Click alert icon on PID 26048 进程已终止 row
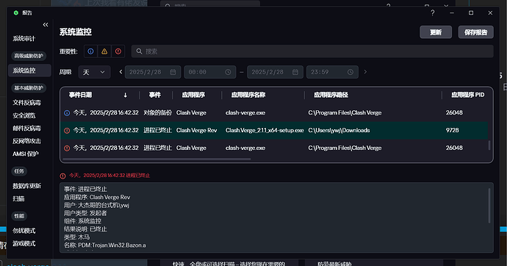Image resolution: width=507 pixels, height=266 pixels. click(67, 148)
